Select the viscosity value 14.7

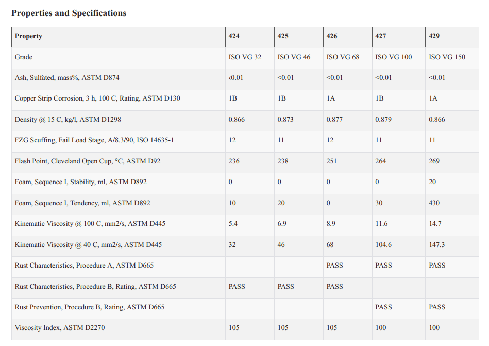(435, 224)
